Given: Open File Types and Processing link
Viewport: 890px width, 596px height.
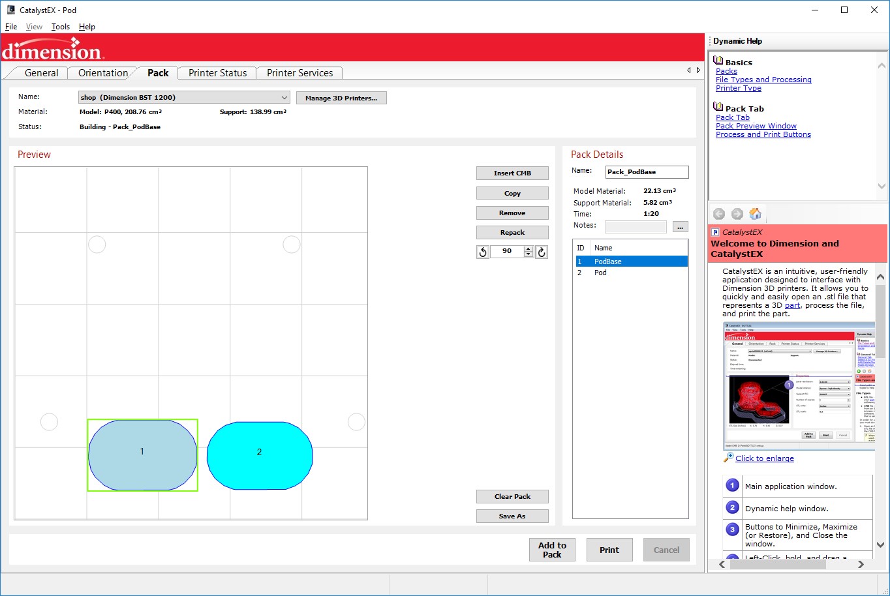Looking at the screenshot, I should (763, 80).
